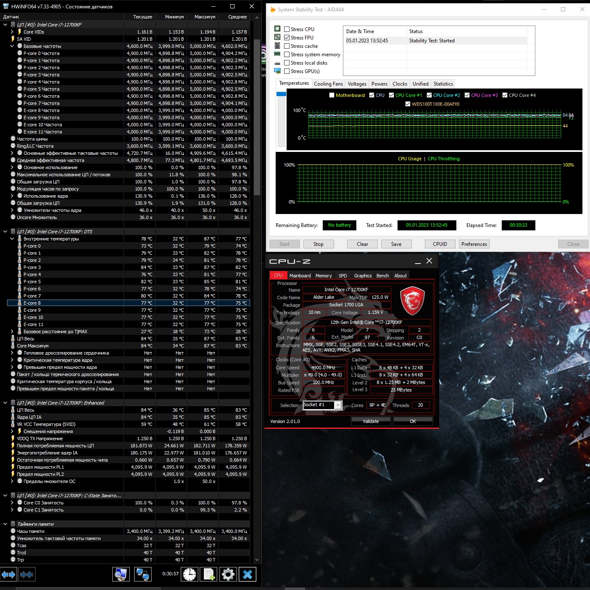Click the cache chip icon beside Stress cache
The height and width of the screenshot is (590, 590).
[277, 46]
